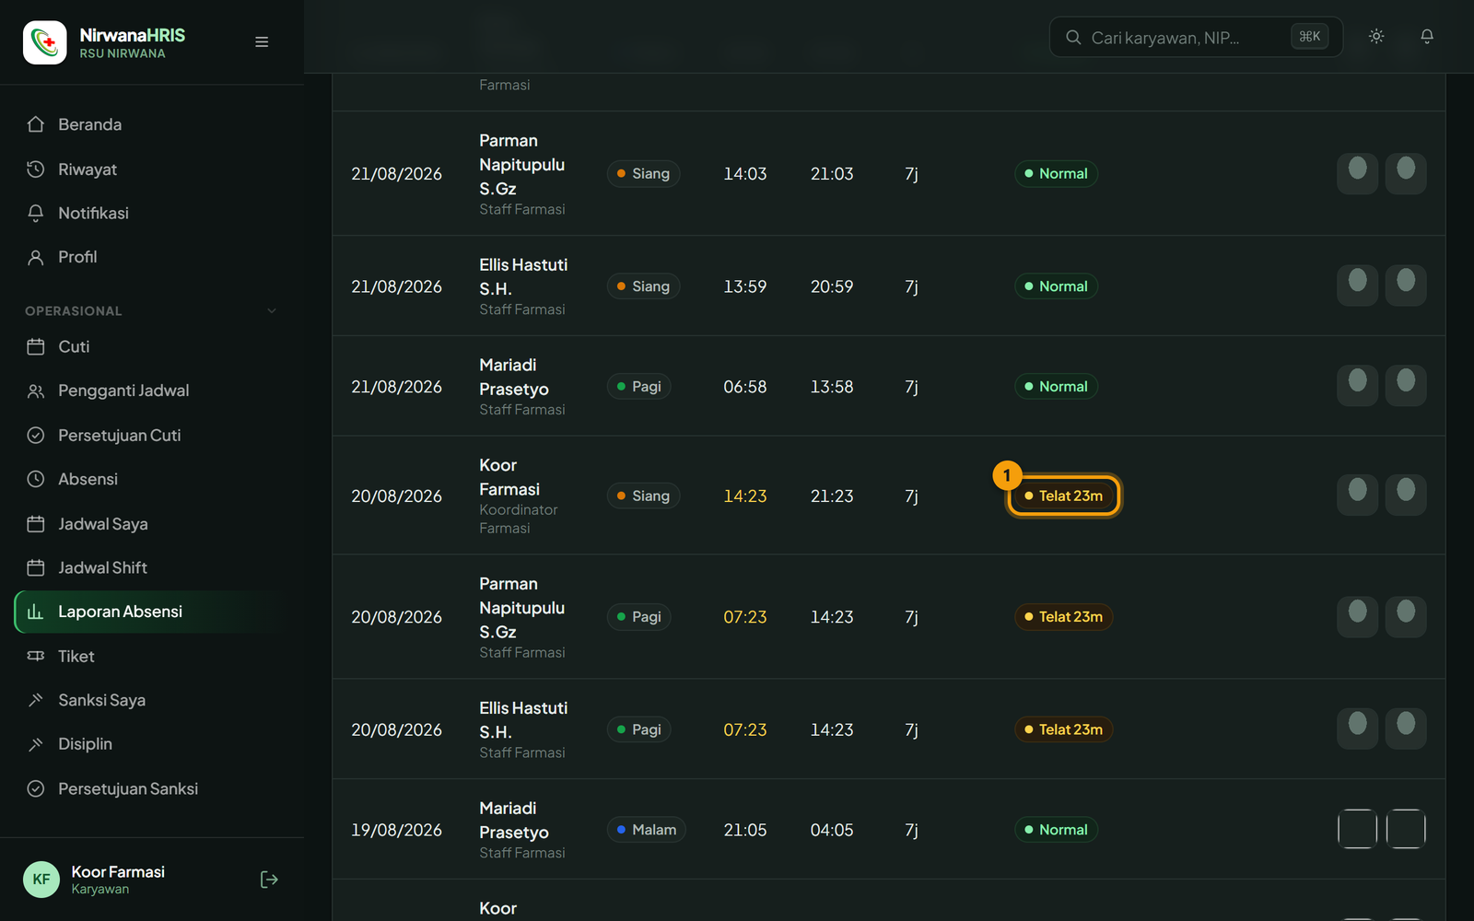Click the check-in time 06:58

click(x=744, y=387)
